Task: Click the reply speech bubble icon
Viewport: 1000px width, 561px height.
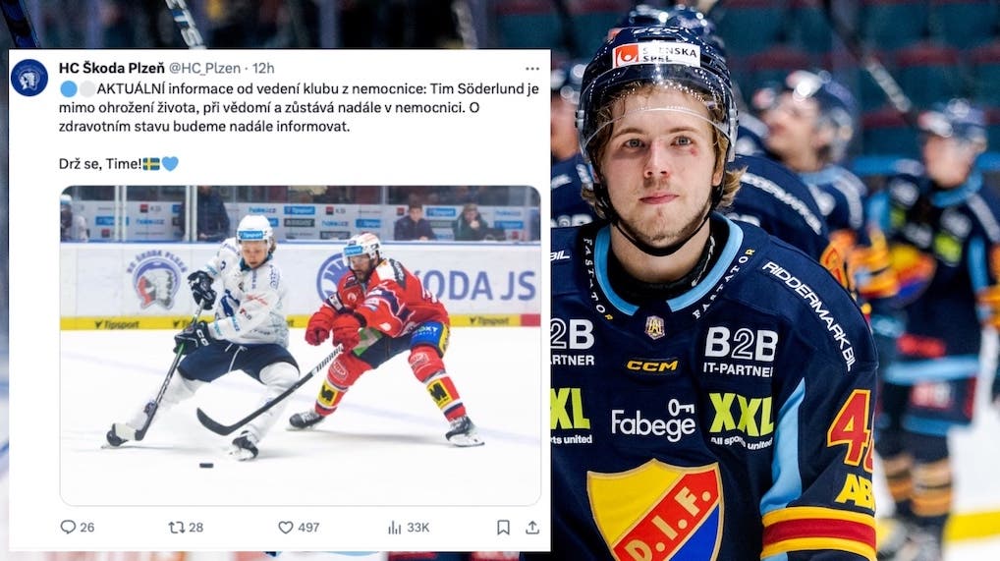Action: coord(68,528)
